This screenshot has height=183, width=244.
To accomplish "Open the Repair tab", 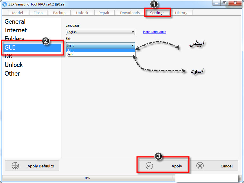I will pyautogui.click(x=104, y=13).
